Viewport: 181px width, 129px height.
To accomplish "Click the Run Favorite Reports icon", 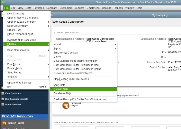I will pyautogui.click(x=3, y=99).
